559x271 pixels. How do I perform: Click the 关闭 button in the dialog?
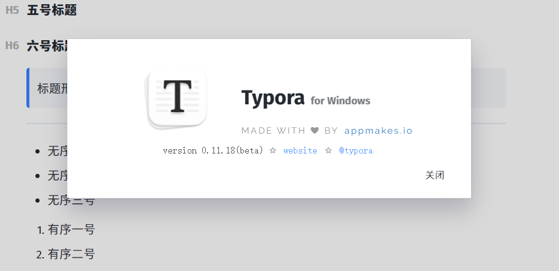click(x=435, y=175)
